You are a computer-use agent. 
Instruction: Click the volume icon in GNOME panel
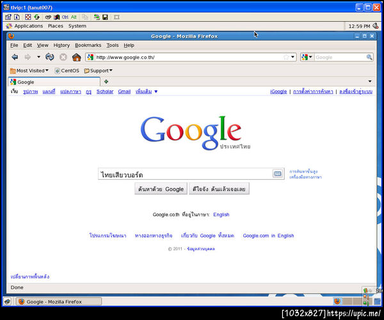pos(376,26)
